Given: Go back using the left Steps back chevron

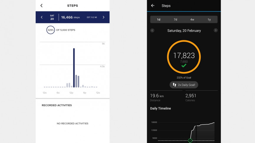Looking at the screenshot, I should coord(41,6).
